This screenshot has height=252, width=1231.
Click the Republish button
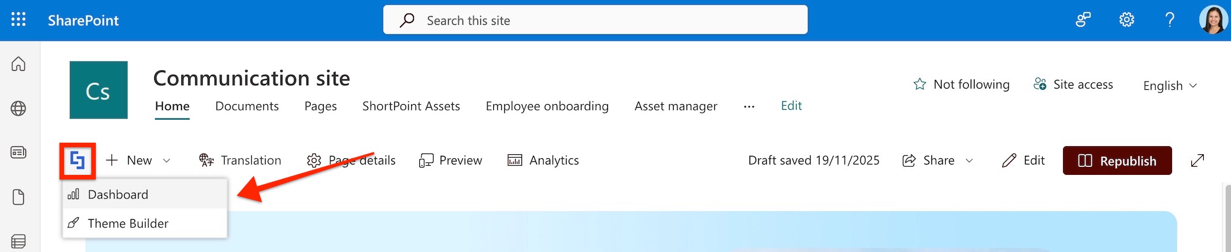[x=1117, y=161]
